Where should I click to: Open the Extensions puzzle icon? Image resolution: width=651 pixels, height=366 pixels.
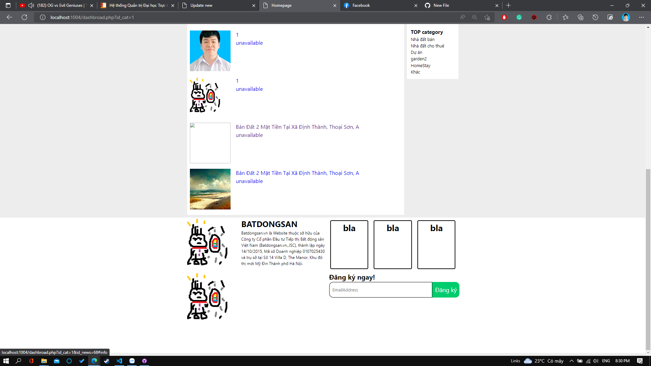[549, 17]
